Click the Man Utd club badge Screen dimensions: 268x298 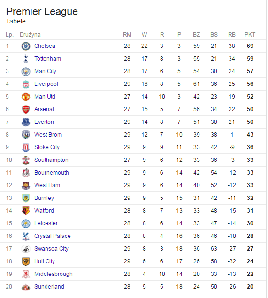(x=26, y=97)
